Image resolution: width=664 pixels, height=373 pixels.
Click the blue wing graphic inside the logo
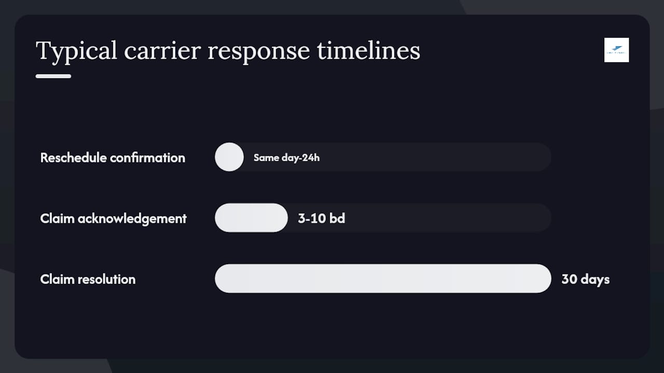tap(617, 49)
